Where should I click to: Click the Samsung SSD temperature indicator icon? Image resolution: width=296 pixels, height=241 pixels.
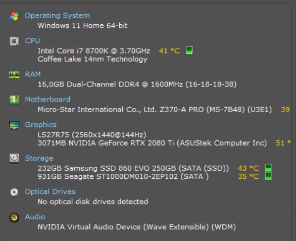tap(268, 168)
